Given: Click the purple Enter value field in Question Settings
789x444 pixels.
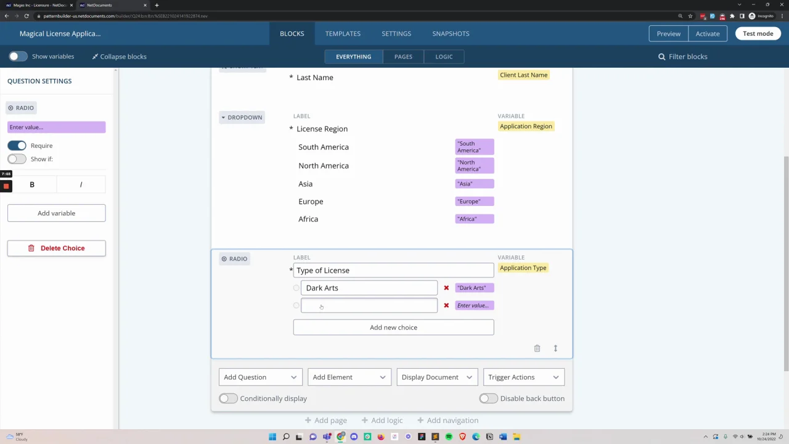Looking at the screenshot, I should pyautogui.click(x=57, y=127).
